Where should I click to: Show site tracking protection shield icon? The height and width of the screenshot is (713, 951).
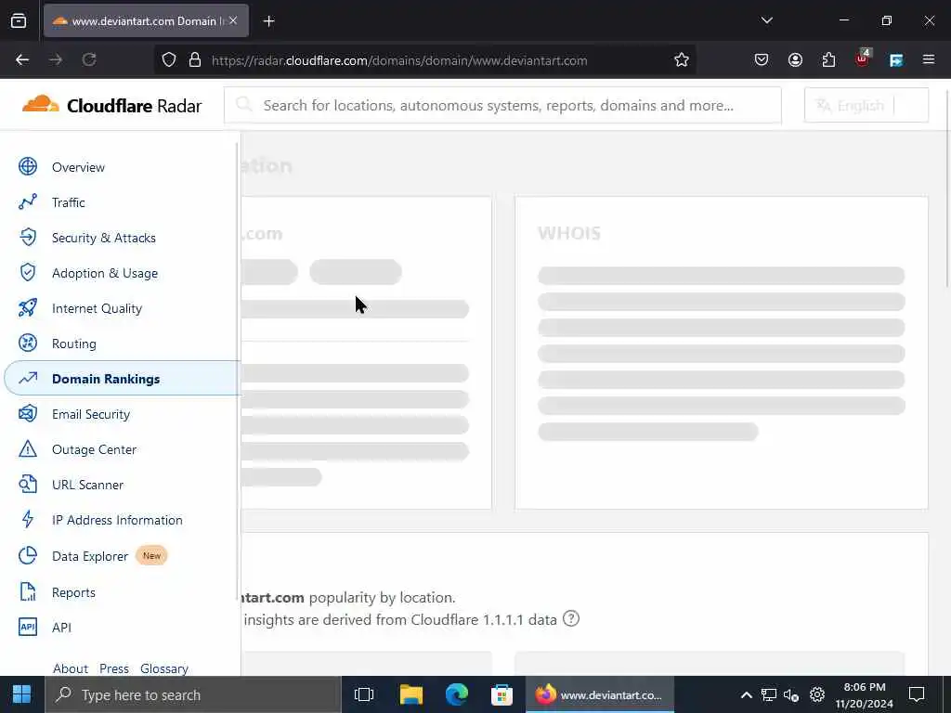coord(169,60)
